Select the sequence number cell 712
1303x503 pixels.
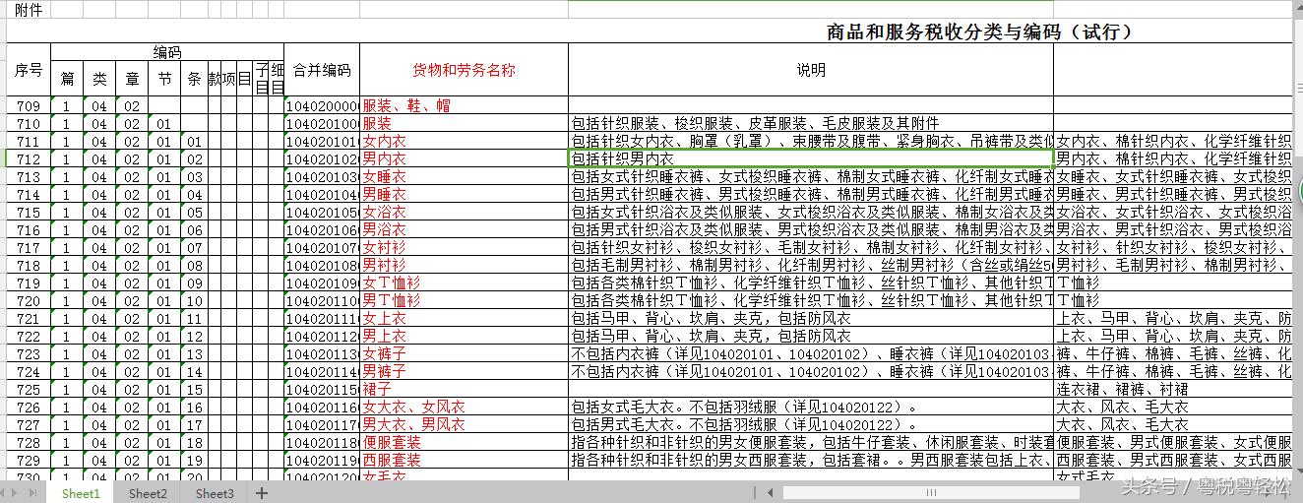pos(29,158)
